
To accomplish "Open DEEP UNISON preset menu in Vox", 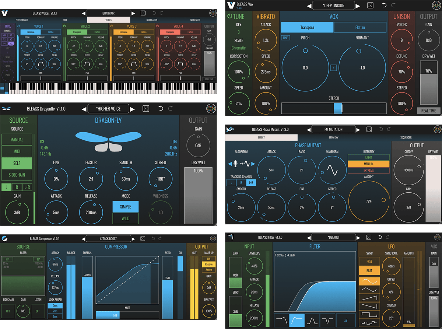I will [x=334, y=6].
